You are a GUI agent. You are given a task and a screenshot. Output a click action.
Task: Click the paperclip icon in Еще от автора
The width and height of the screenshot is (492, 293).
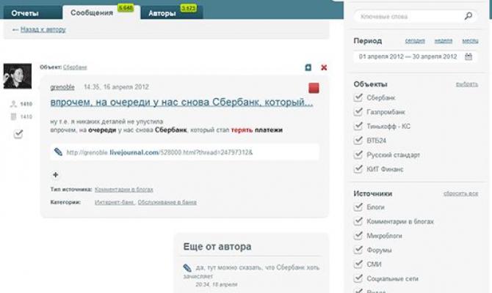pyautogui.click(x=187, y=267)
